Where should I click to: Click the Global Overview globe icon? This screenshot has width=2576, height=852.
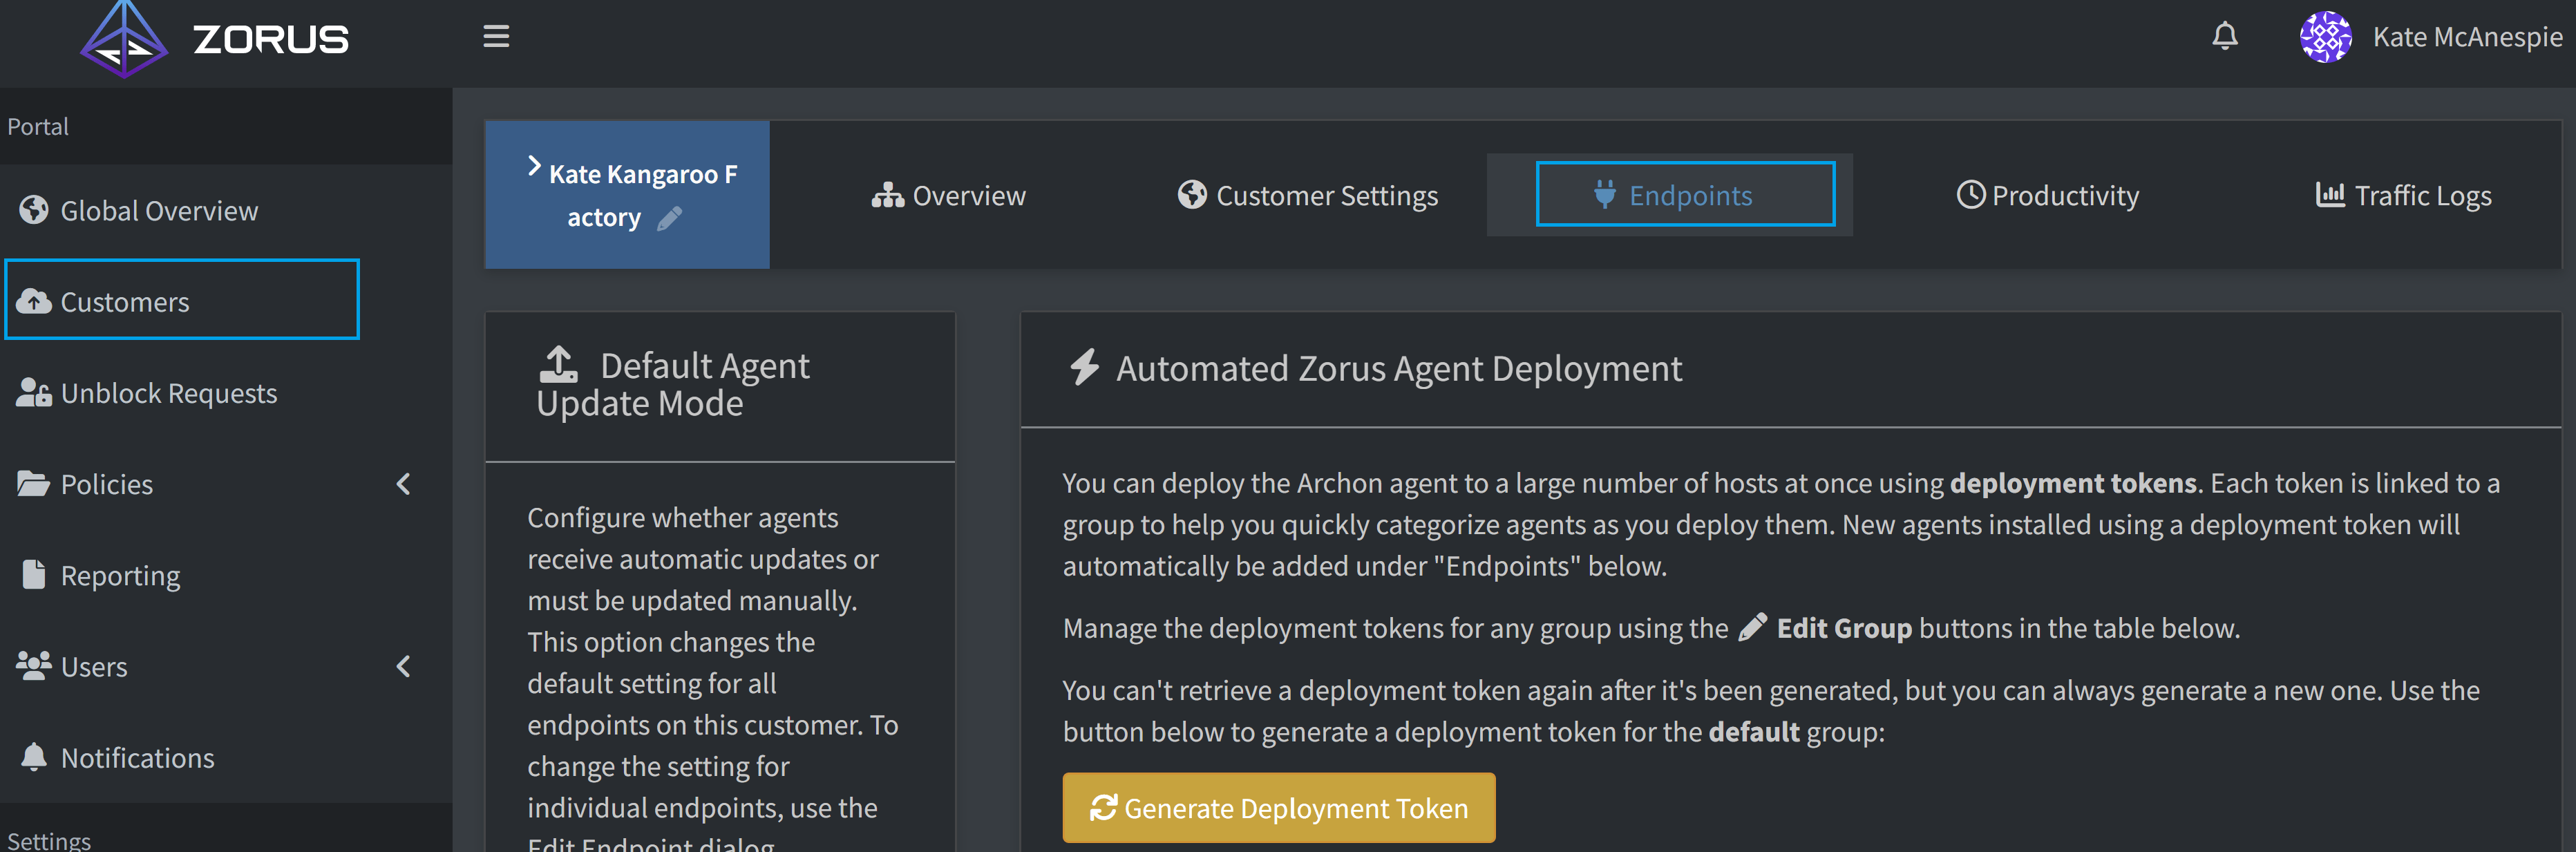click(33, 210)
